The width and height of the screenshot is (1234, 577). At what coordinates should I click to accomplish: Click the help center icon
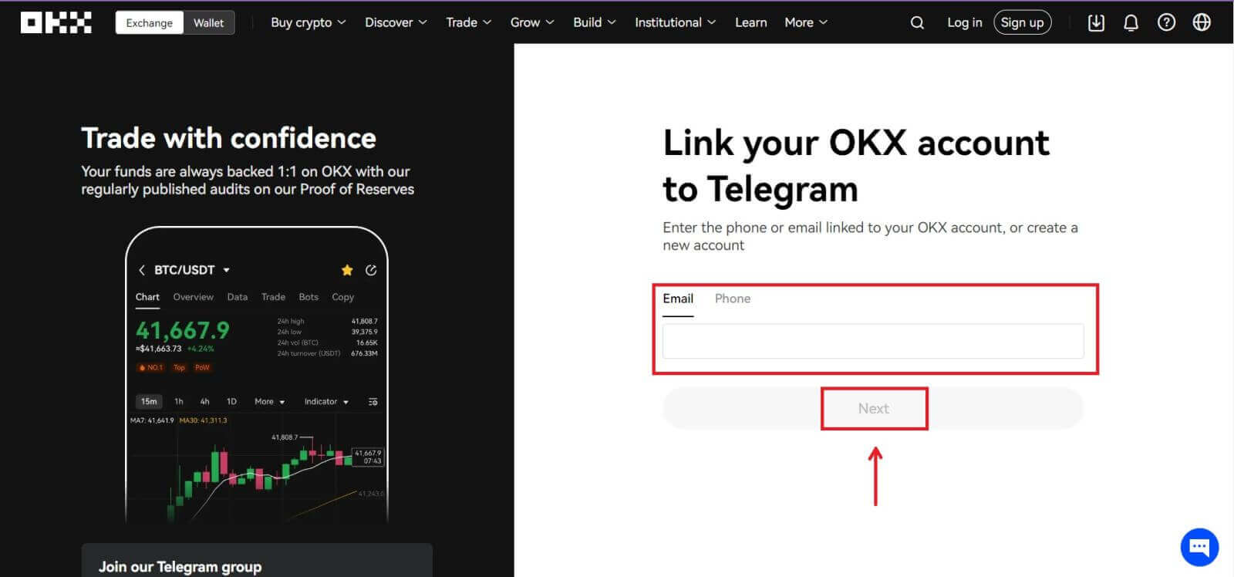pyautogui.click(x=1166, y=22)
